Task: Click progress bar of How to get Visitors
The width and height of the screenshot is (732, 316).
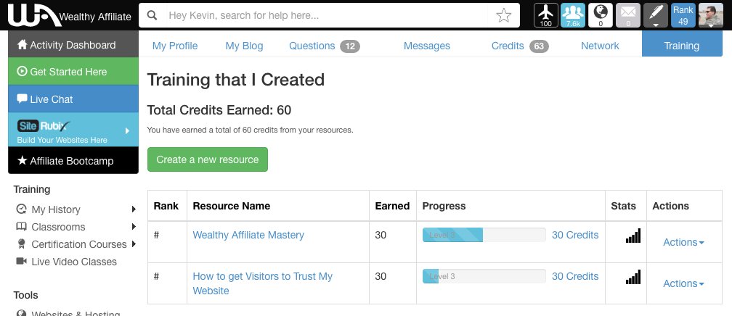Action: (x=484, y=276)
